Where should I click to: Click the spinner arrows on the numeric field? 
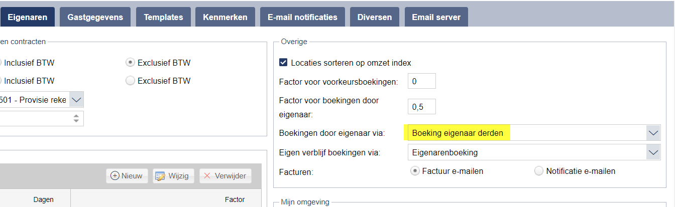(76, 119)
